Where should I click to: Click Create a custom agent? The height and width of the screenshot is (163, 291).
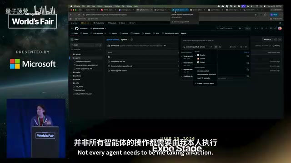point(205,83)
